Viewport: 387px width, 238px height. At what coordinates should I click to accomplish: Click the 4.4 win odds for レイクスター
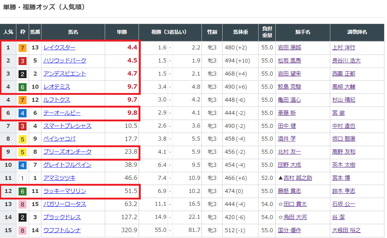(x=132, y=48)
